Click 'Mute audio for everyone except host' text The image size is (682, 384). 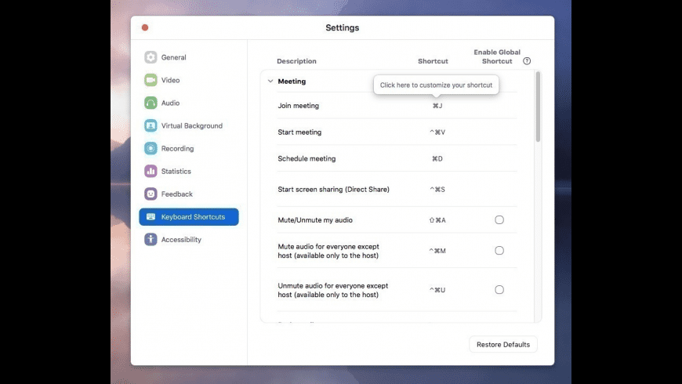(x=328, y=251)
